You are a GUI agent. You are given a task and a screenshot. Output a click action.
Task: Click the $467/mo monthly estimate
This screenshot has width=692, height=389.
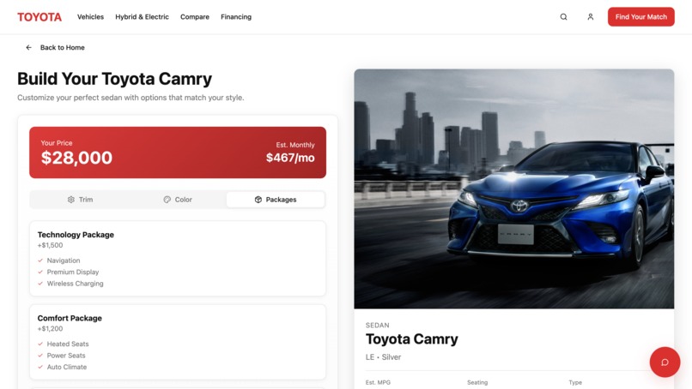[290, 158]
